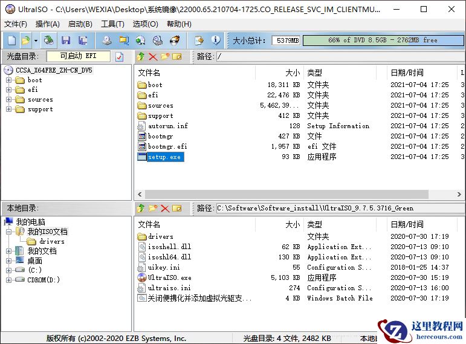Click the boot file properties checkmark icon
466x344 pixels.
120,56
